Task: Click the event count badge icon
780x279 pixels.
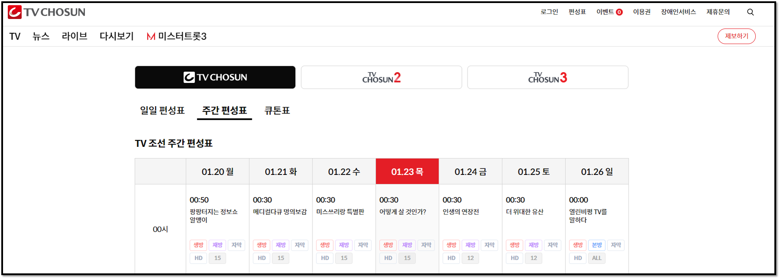Action: coord(619,12)
